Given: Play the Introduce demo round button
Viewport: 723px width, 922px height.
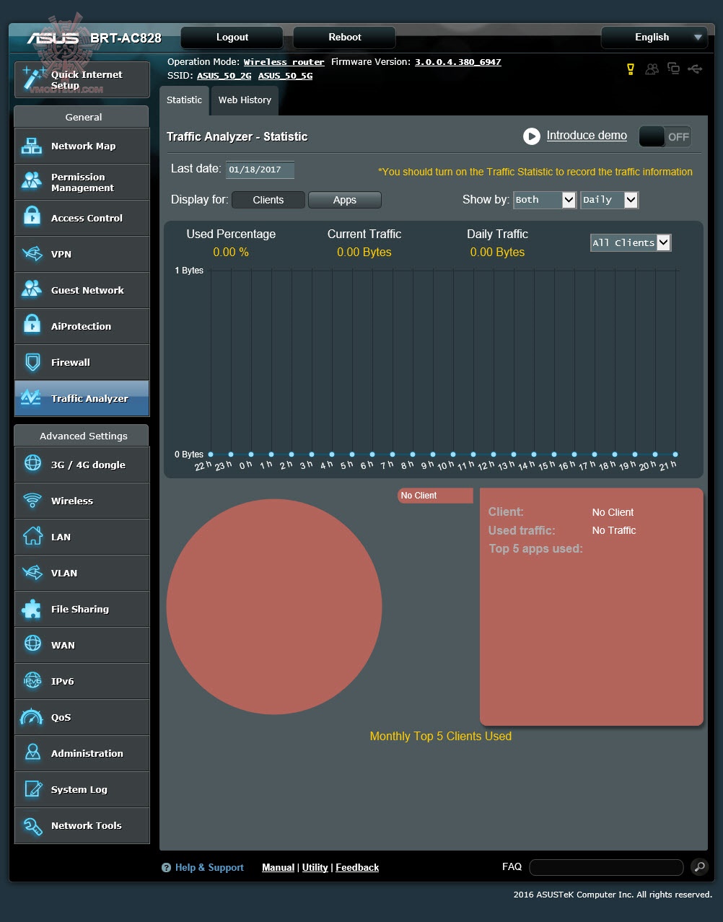Looking at the screenshot, I should [x=532, y=136].
